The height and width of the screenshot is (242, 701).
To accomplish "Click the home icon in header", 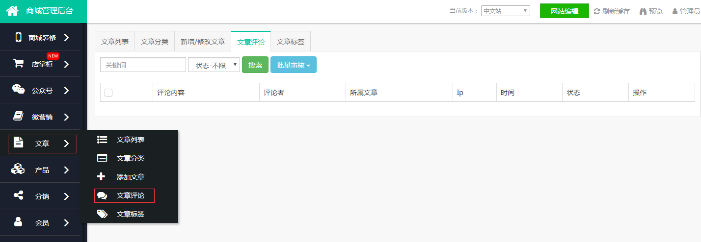I will pos(12,10).
